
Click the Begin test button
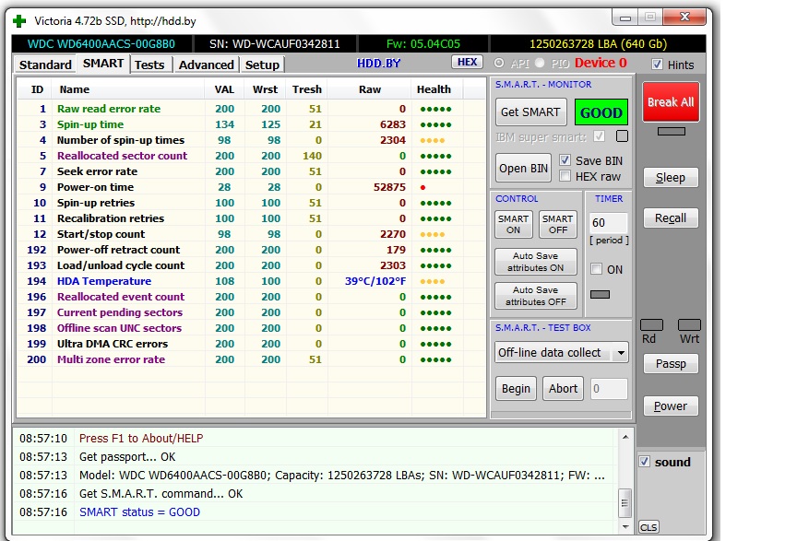[x=516, y=389]
